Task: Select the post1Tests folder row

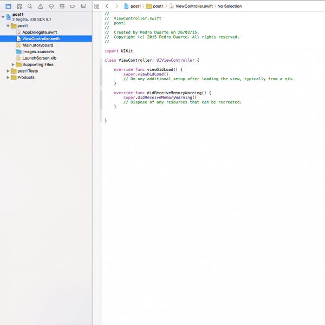Action: [46, 71]
